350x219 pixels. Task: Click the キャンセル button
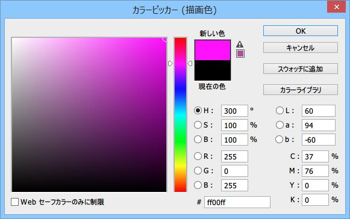301,48
